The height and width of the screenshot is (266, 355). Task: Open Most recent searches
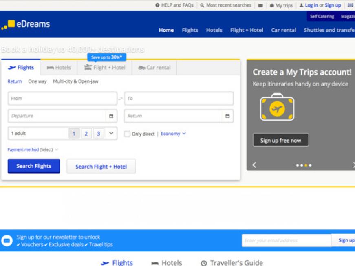click(x=229, y=5)
